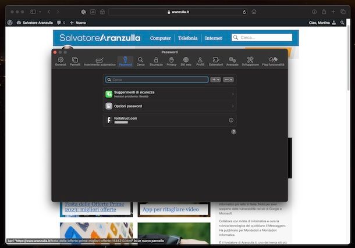The height and width of the screenshot is (248, 355).
Task: Open the Generali preferences tab
Action: pyautogui.click(x=61, y=62)
